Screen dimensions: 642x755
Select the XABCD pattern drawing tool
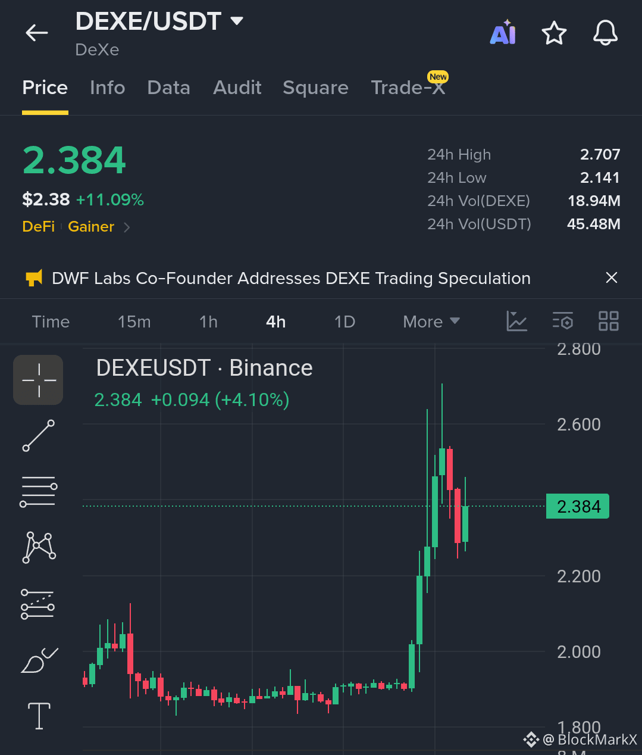pos(39,547)
